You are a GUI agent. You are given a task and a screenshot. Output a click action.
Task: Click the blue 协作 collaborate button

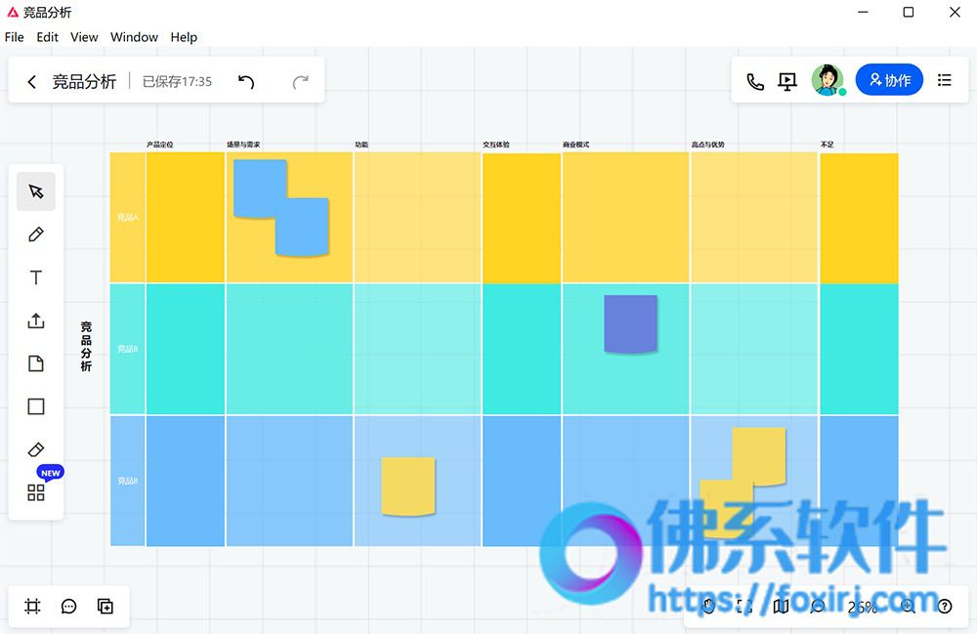[x=889, y=80]
